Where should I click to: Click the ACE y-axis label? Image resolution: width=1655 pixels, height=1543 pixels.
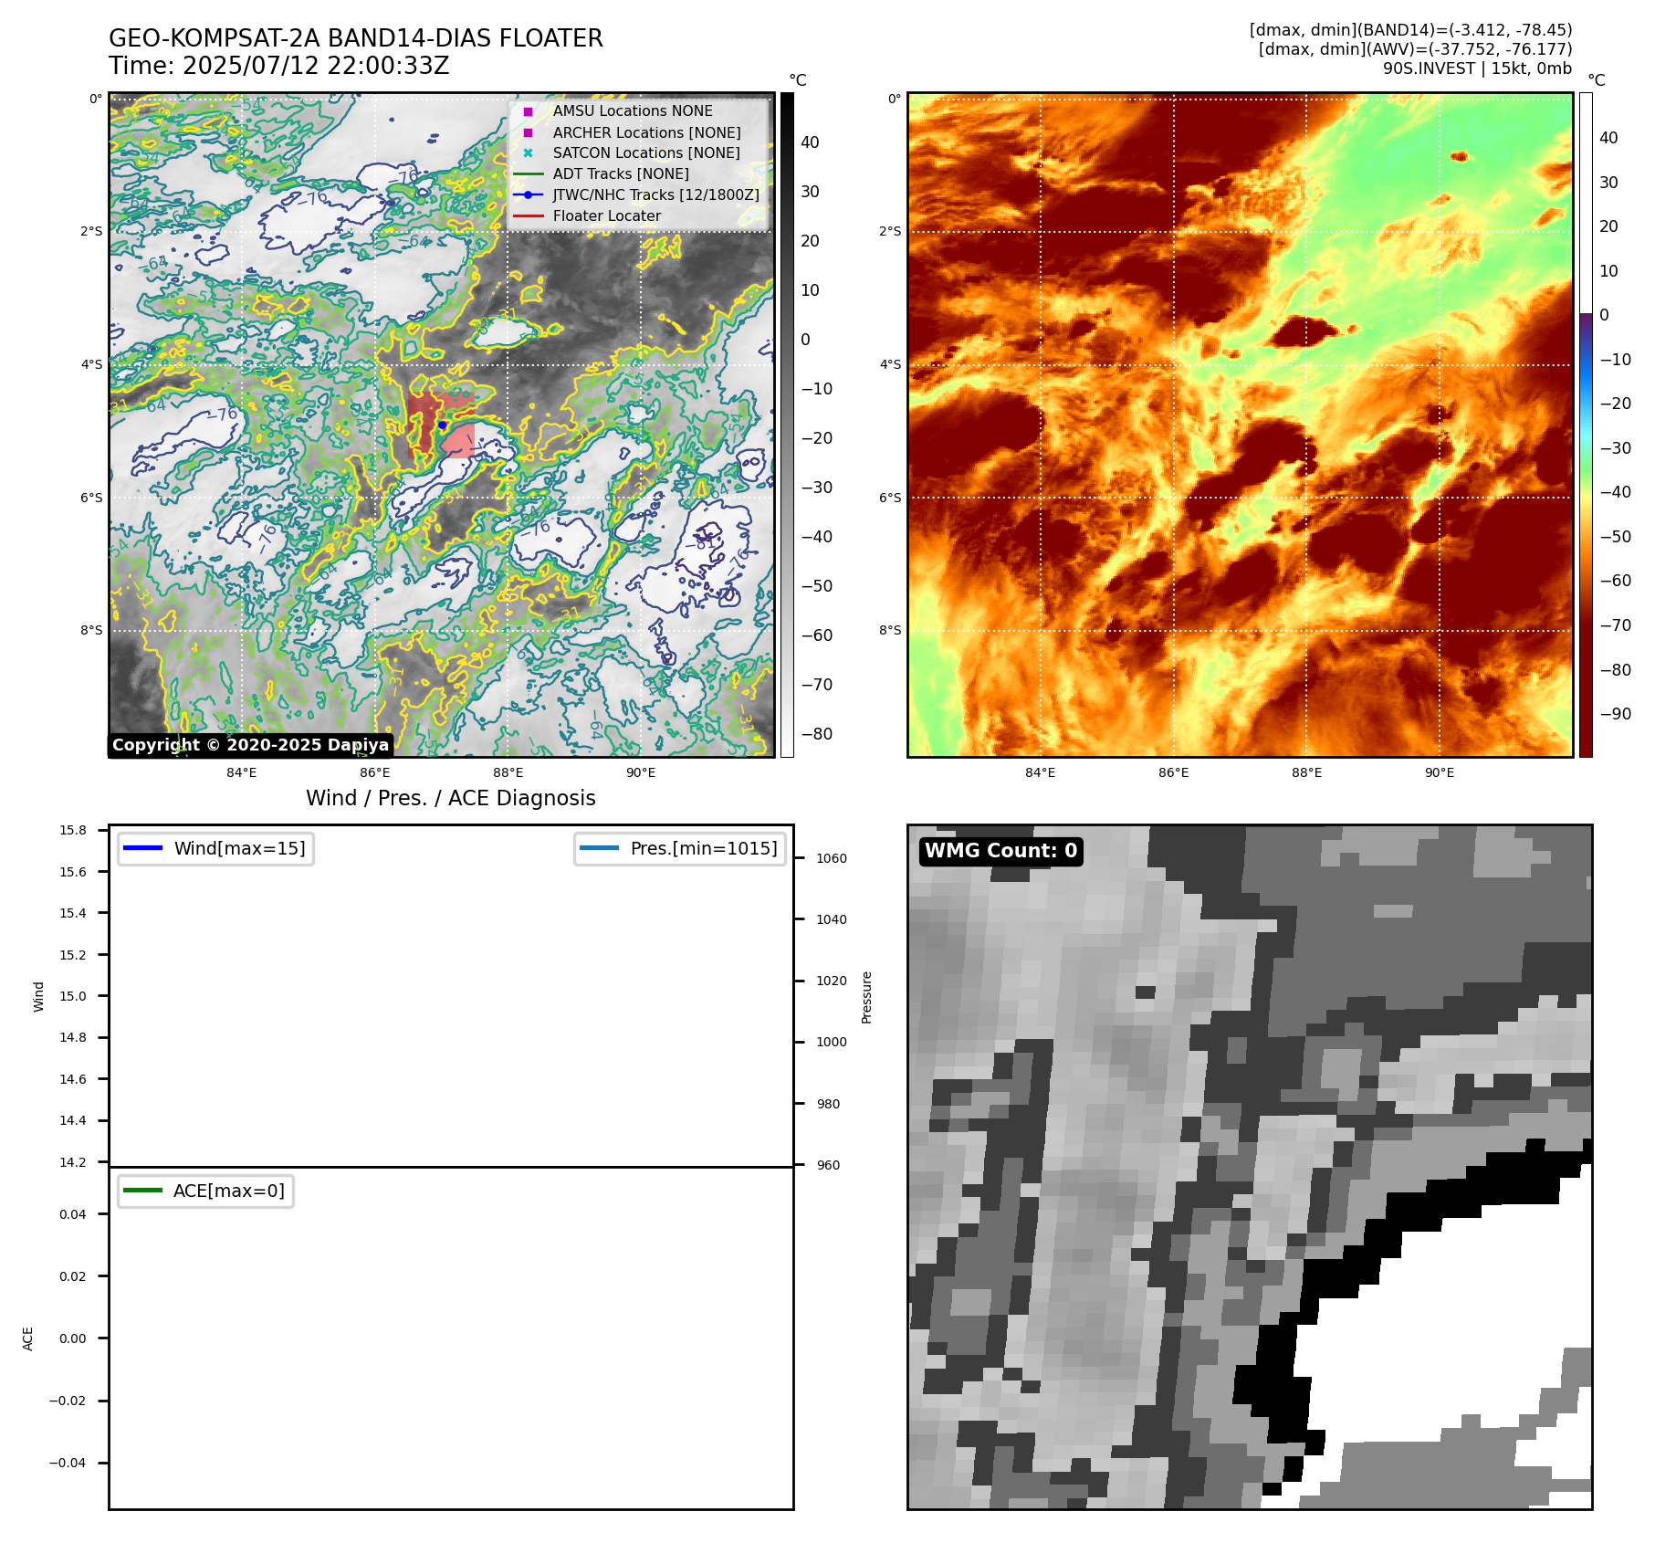[x=27, y=1338]
